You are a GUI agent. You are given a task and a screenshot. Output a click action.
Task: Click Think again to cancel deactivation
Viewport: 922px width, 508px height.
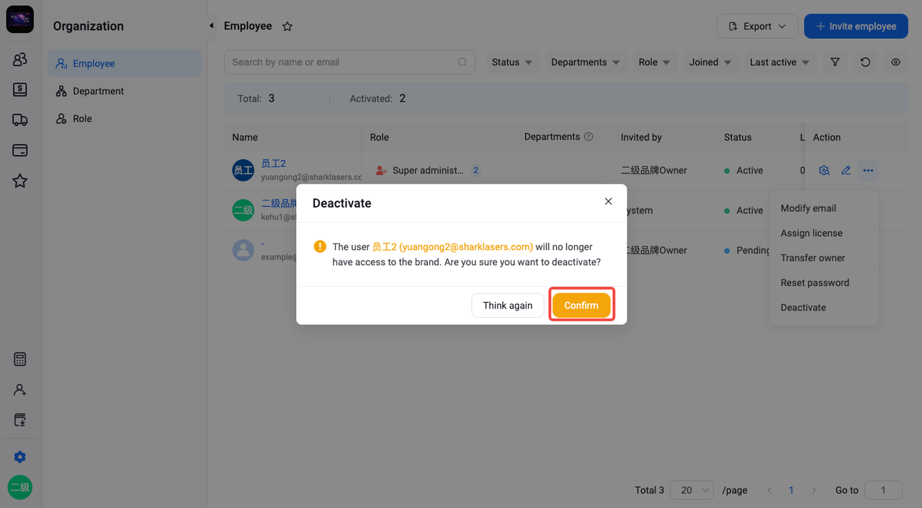click(508, 306)
